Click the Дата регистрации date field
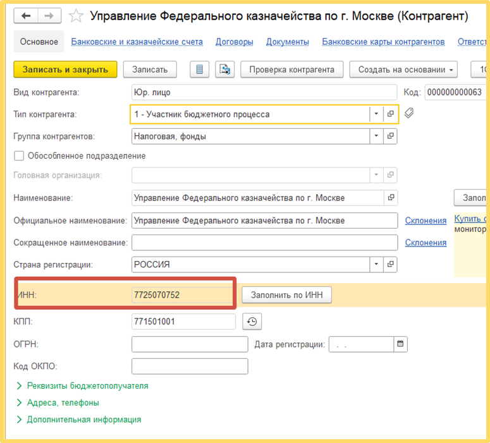 coord(361,344)
